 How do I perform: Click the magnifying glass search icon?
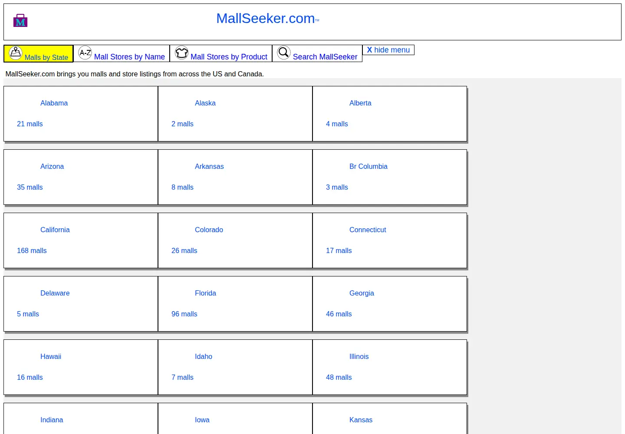click(x=284, y=53)
